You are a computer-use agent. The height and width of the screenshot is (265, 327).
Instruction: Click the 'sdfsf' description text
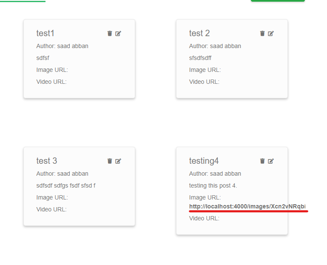[43, 58]
